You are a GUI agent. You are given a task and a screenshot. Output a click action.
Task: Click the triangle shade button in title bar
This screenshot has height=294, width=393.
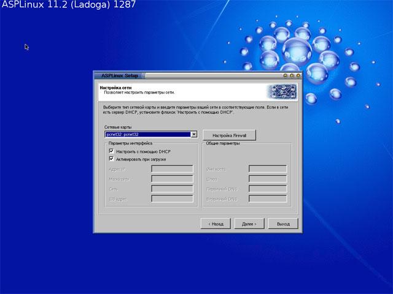tap(285, 75)
